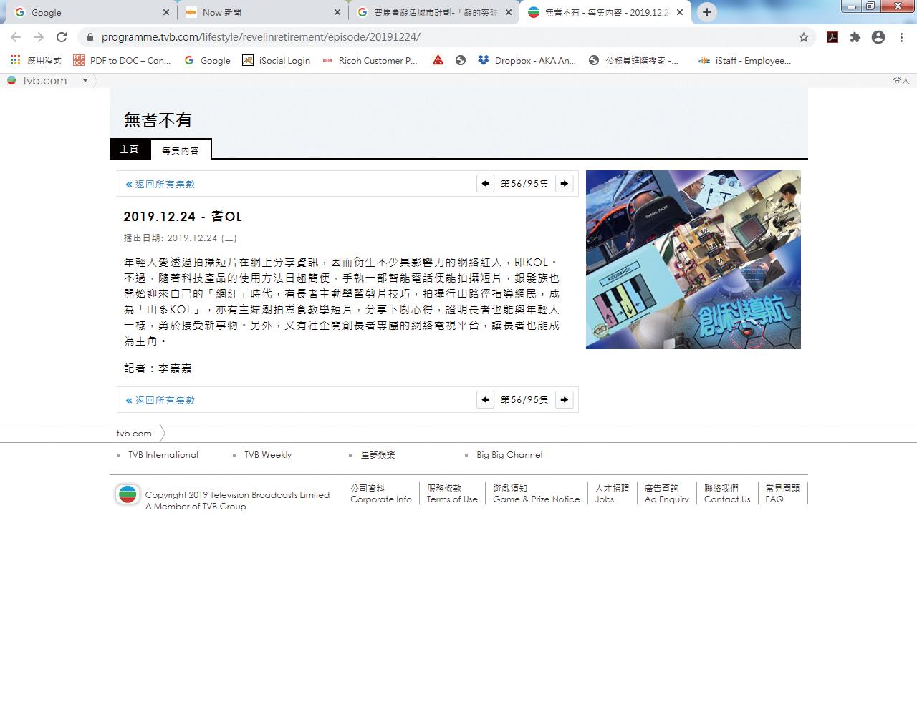Open Big Big Channel link
Viewport: 917px width, 704px height.
(509, 455)
